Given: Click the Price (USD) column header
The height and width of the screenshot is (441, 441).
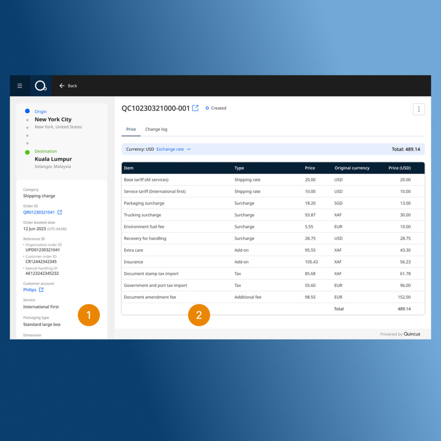Looking at the screenshot, I should [399, 168].
